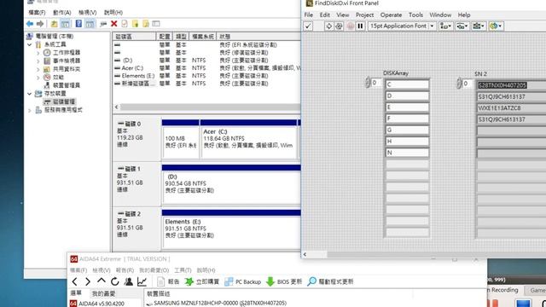Click the SN 2 array index stepper

[x=459, y=84]
